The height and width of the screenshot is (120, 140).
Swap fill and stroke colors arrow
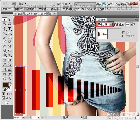[10, 83]
